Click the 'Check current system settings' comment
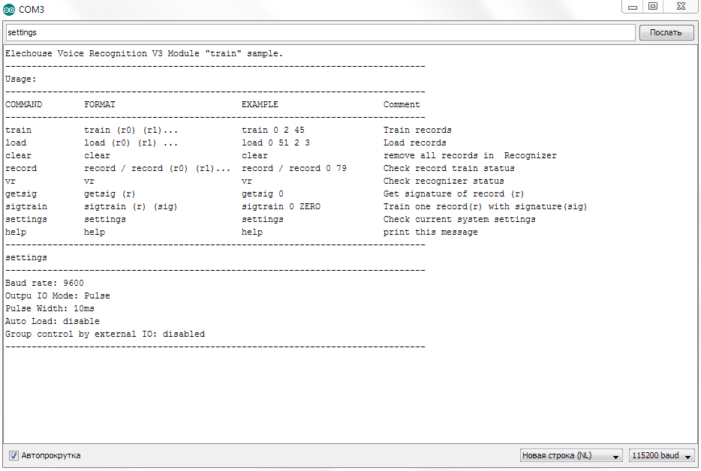 (459, 220)
